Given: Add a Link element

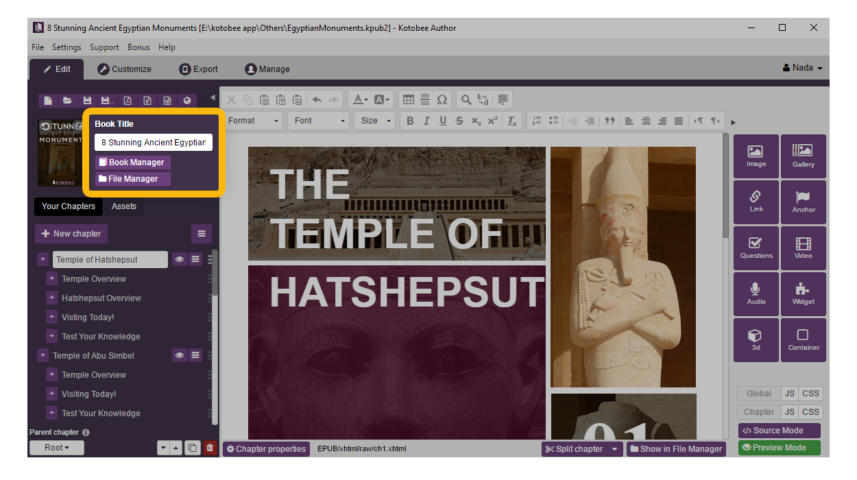Looking at the screenshot, I should click(756, 202).
